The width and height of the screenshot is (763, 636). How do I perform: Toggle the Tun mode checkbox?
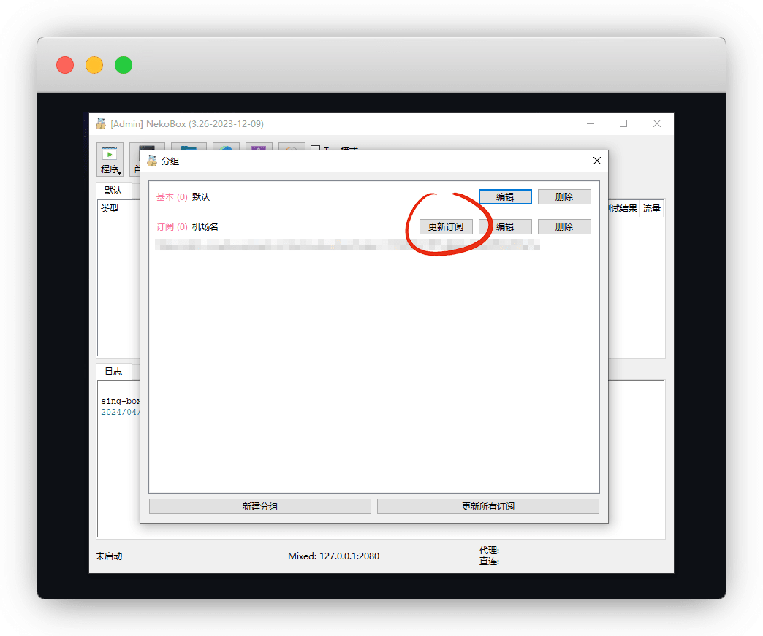click(x=316, y=150)
